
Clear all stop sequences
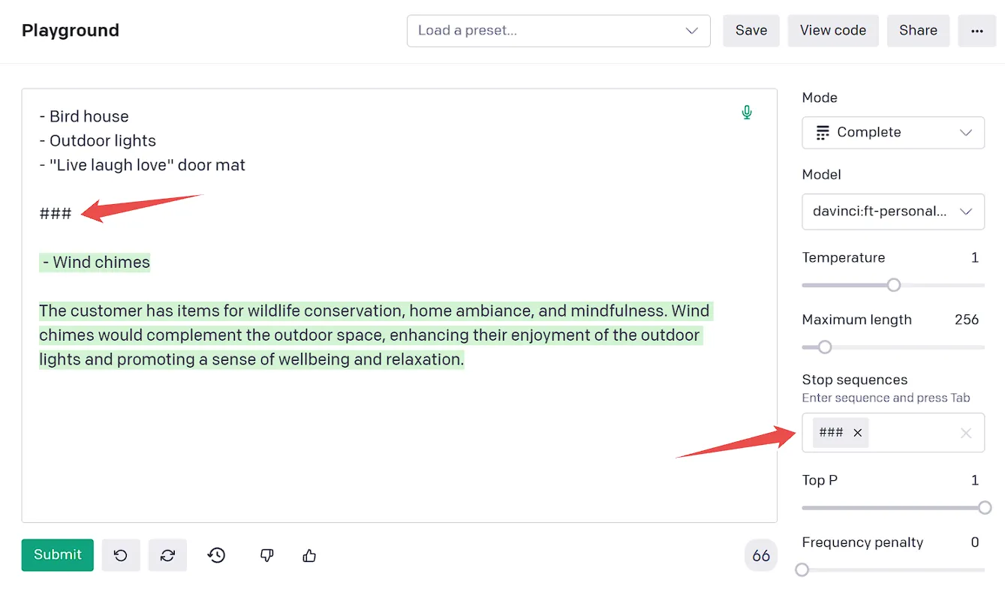[x=966, y=433]
